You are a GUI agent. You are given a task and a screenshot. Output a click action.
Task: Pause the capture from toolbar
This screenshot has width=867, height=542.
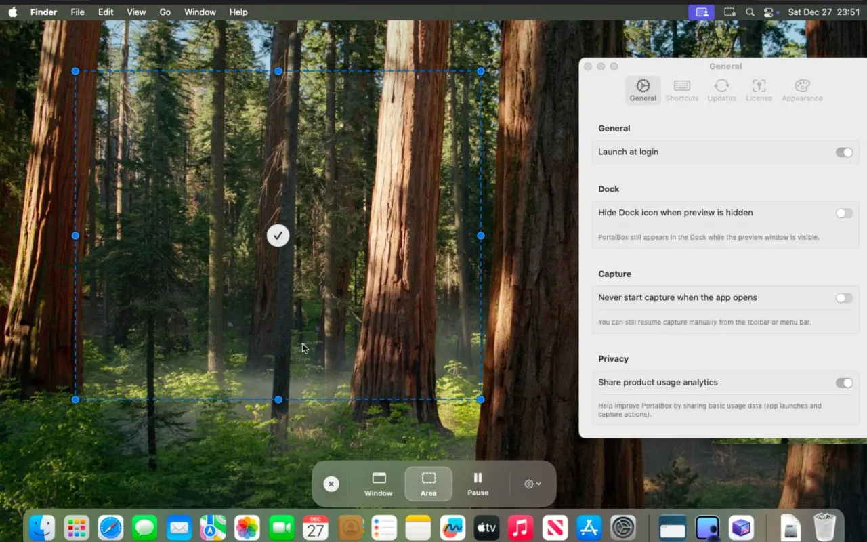[478, 484]
